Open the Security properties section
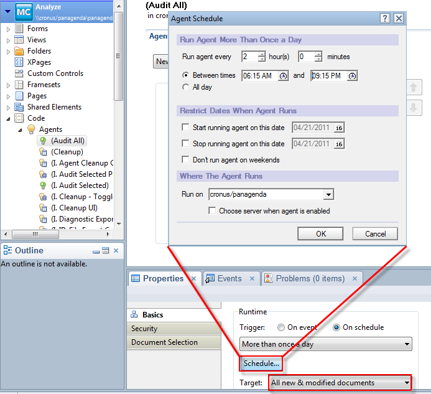This screenshot has width=431, height=394. pyautogui.click(x=144, y=329)
